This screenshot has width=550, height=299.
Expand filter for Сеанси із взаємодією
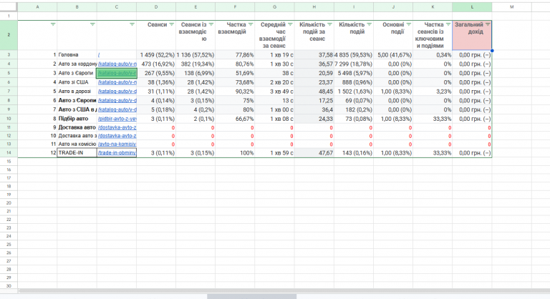coord(211,24)
